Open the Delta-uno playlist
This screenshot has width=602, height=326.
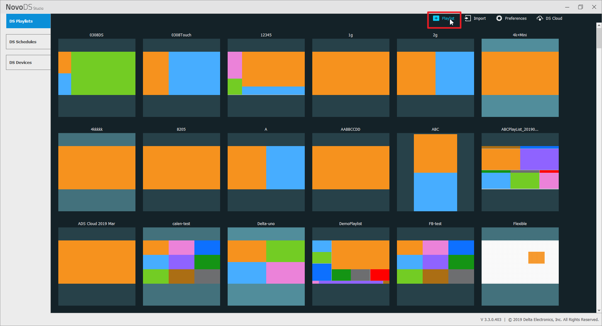(x=266, y=266)
